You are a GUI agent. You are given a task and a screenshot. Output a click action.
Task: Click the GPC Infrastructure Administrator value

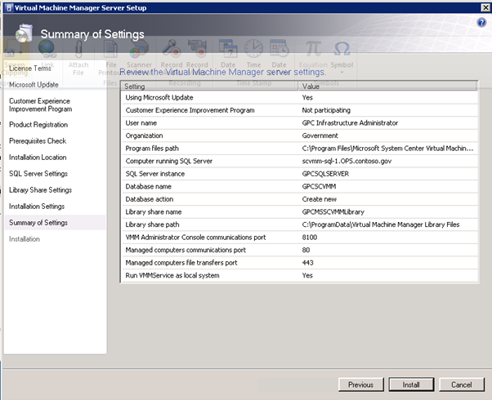(x=350, y=123)
